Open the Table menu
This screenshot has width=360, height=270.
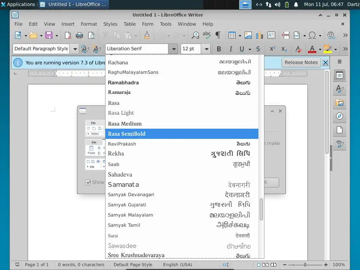point(129,24)
